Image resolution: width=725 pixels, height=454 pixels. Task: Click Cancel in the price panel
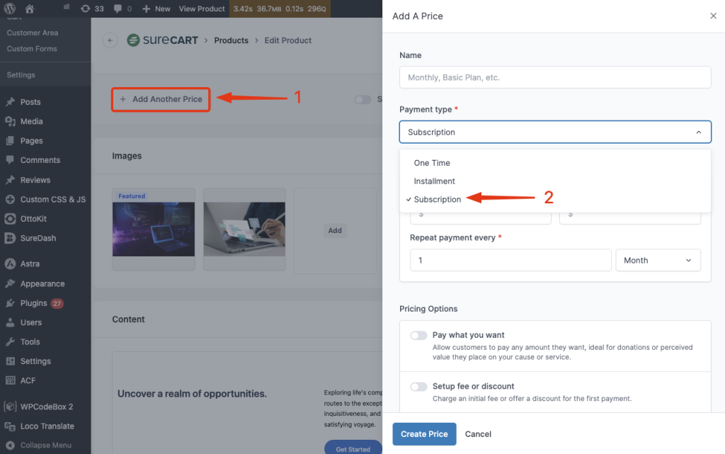[478, 434]
